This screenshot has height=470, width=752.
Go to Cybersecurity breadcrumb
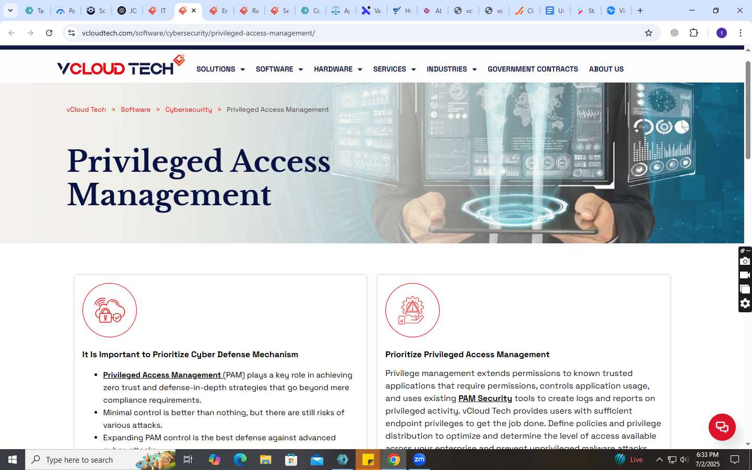189,110
